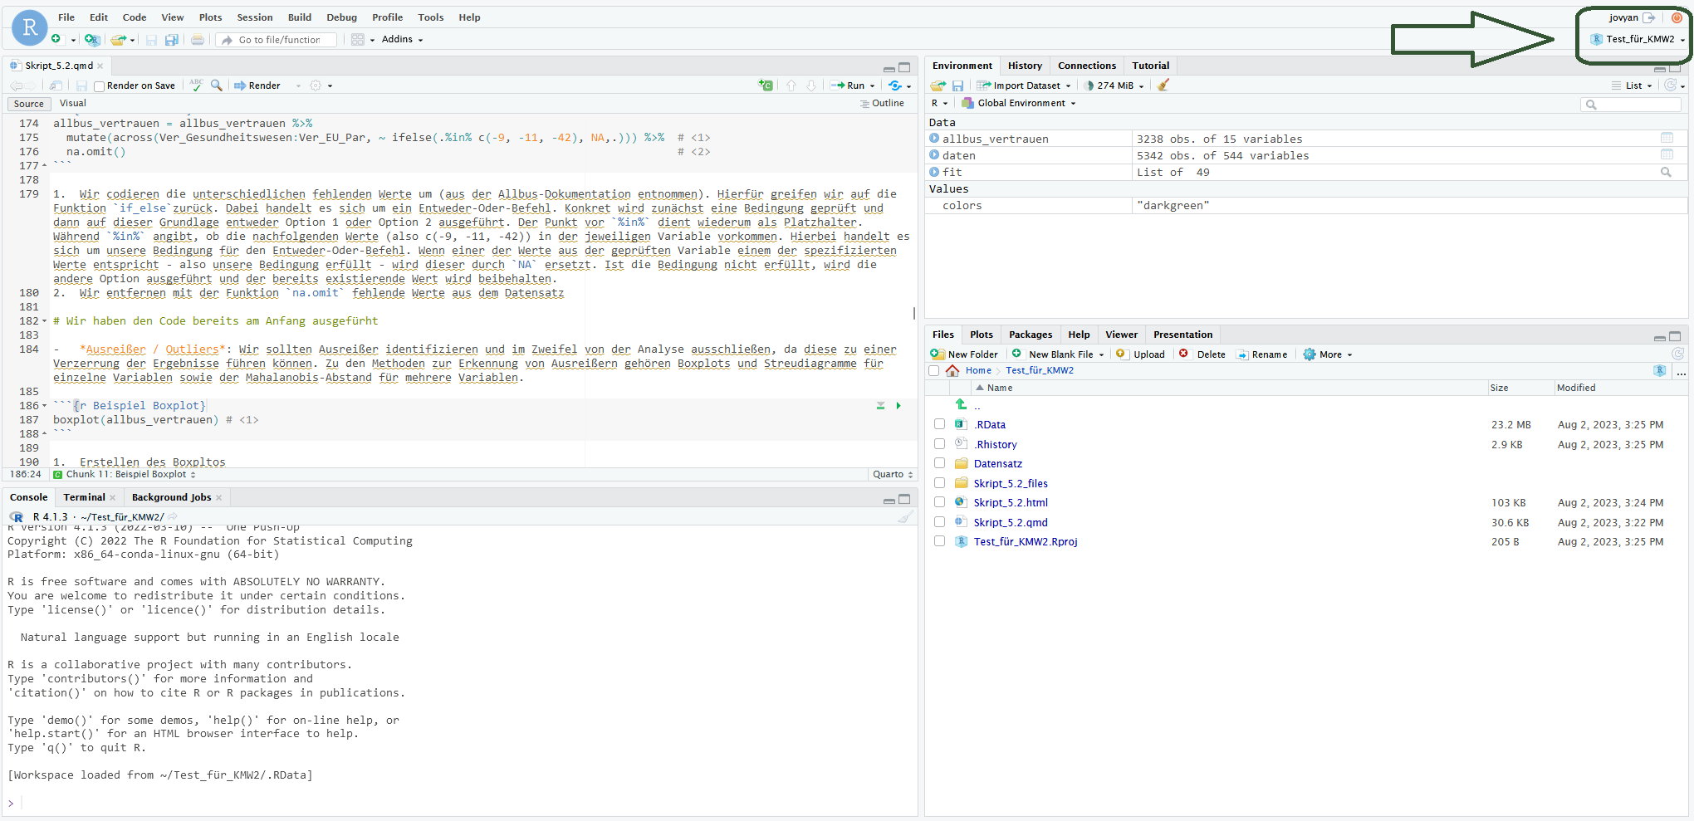
Task: Switch to the Background Jobs tab
Action: [x=171, y=497]
